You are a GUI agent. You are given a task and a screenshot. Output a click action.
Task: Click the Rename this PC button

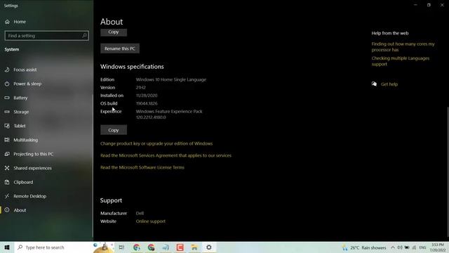point(120,48)
